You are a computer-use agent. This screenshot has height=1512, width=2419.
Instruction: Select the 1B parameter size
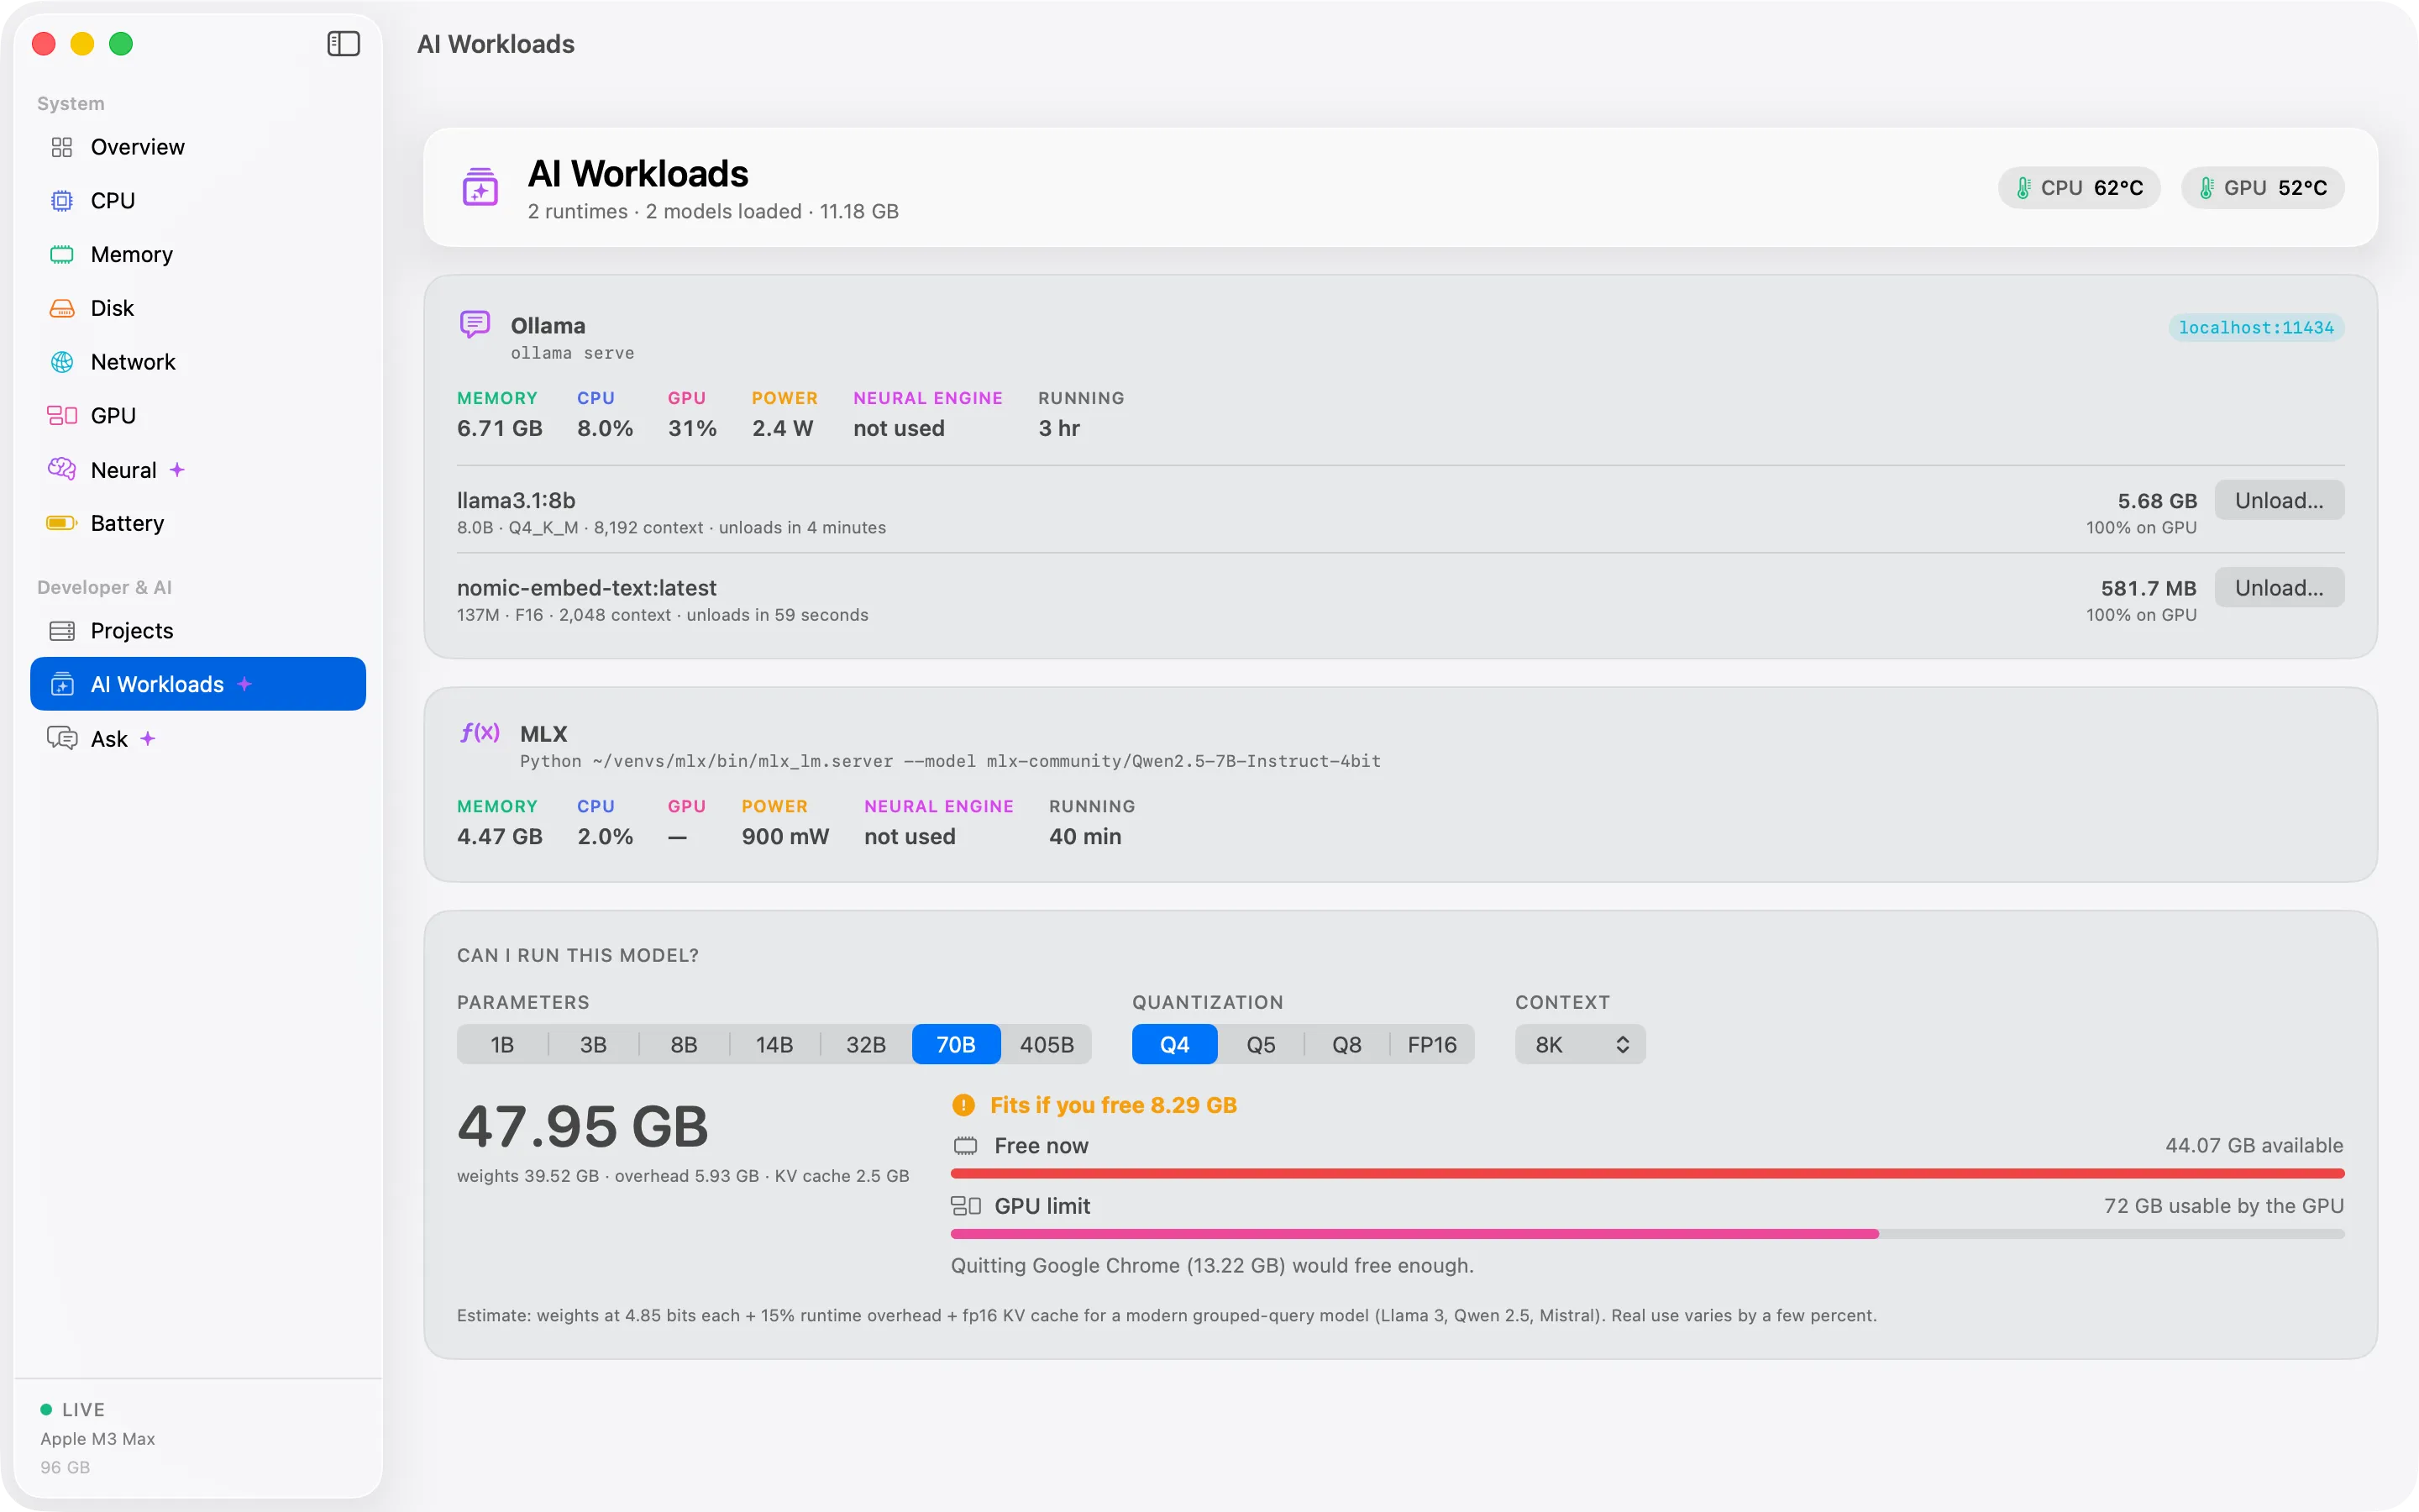tap(503, 1044)
